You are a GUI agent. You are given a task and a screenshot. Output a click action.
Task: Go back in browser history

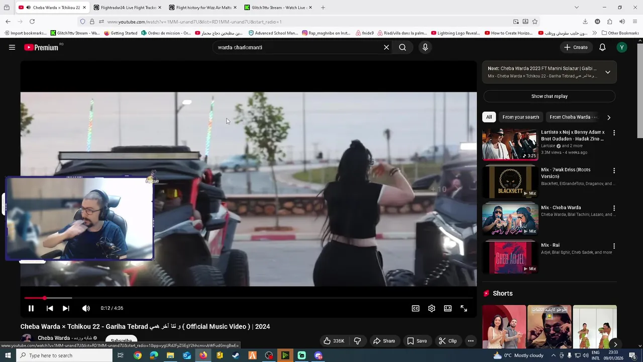[8, 22]
